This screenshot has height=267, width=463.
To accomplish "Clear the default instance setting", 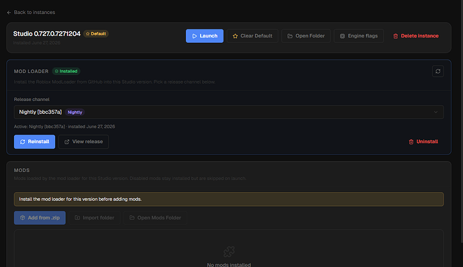I will (x=252, y=36).
